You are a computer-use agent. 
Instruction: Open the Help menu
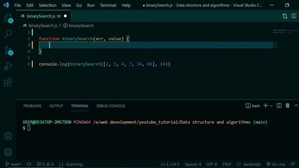126,5
